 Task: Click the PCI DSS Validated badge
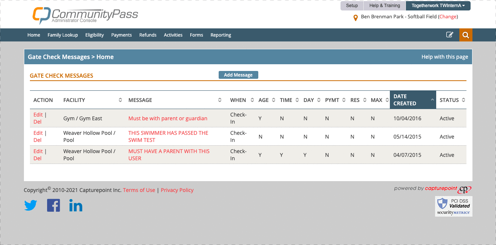click(453, 206)
